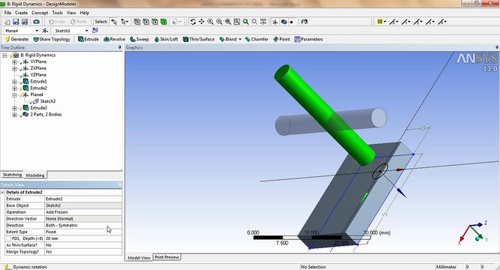Viewport: 500px width, 270px height.
Task: Click the New file icon
Action: (x=7, y=22)
